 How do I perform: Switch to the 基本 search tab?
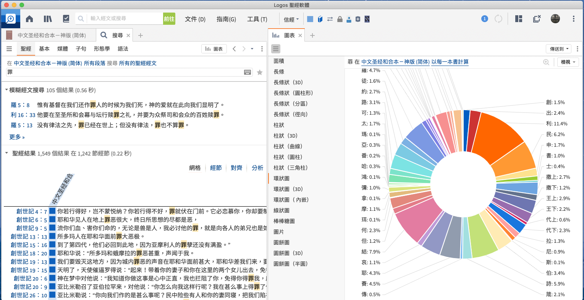pos(44,49)
